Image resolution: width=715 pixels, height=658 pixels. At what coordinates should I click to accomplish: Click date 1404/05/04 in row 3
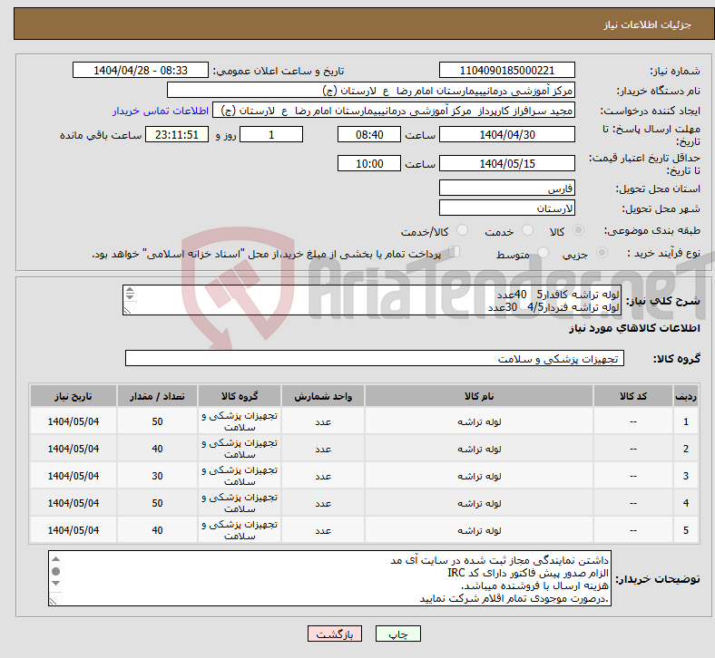[x=73, y=477]
